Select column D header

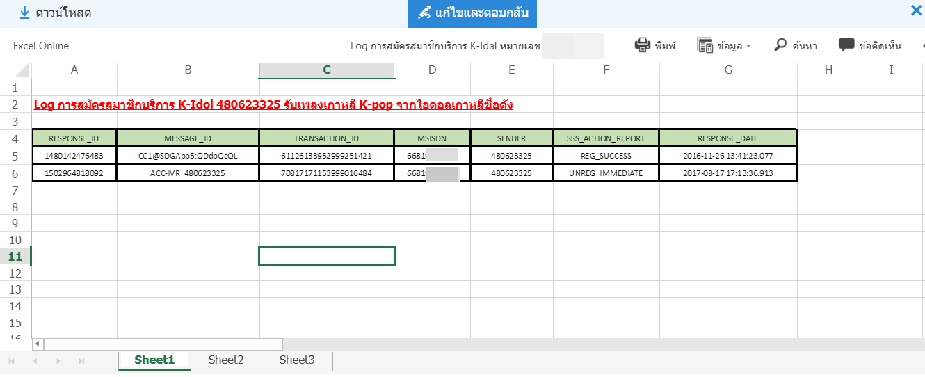(x=433, y=70)
